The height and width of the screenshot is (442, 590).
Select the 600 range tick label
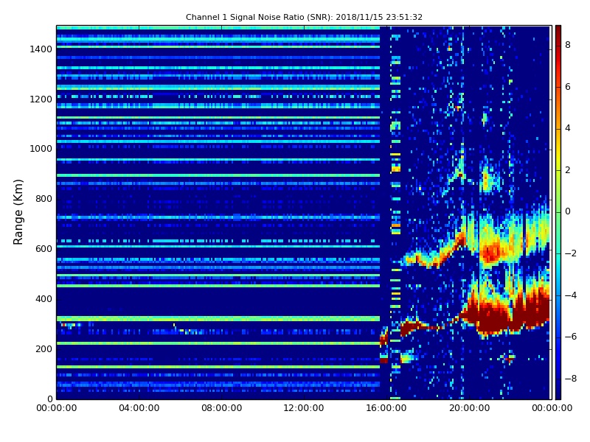click(x=44, y=248)
